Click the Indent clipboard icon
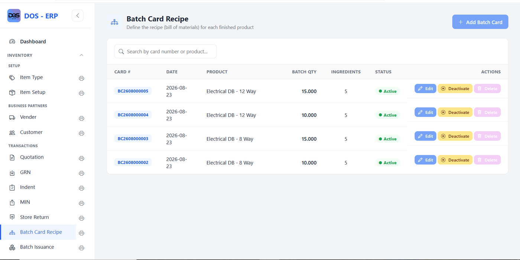 coord(12,188)
